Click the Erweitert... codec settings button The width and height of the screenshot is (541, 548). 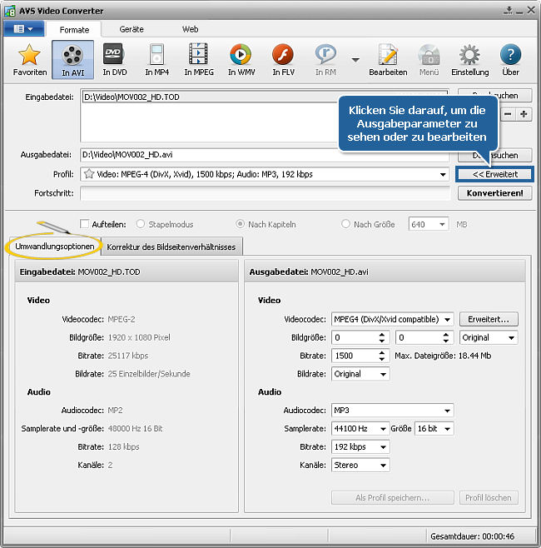(x=489, y=319)
